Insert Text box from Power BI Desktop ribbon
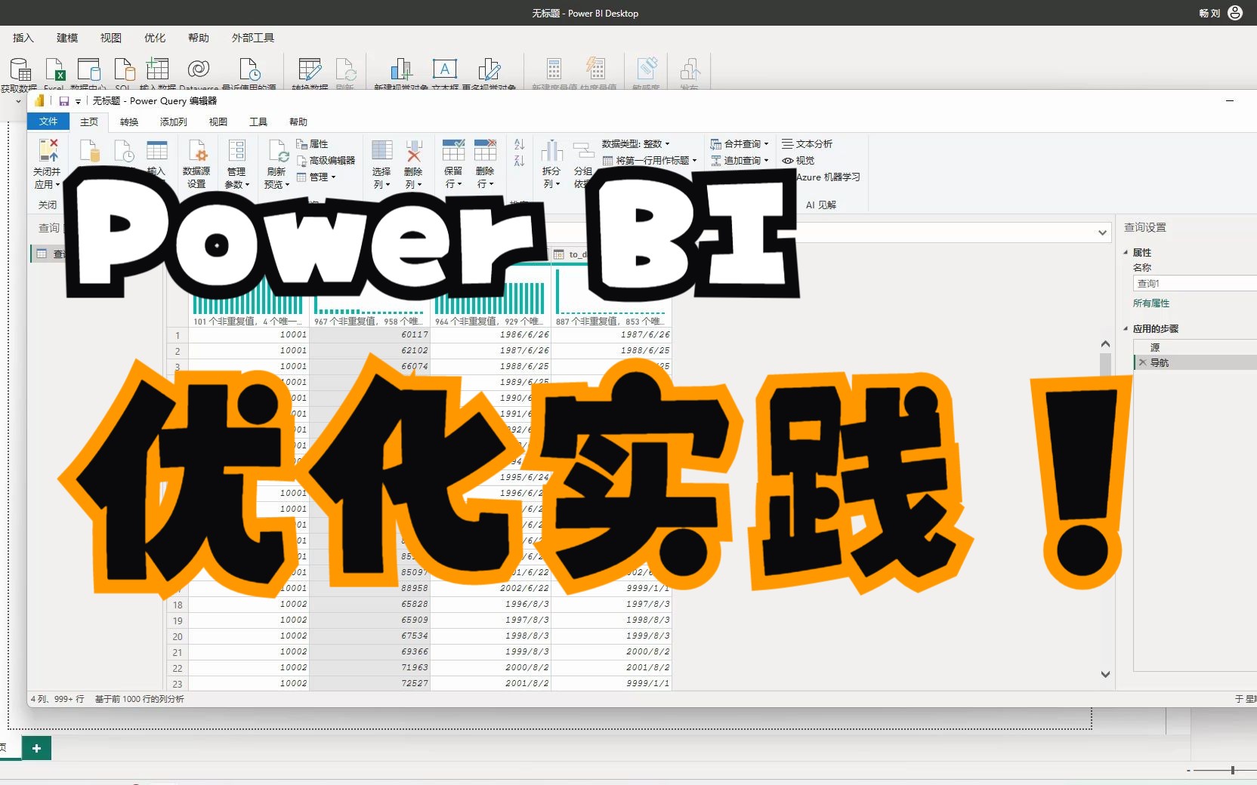Screen dimensions: 1257x785 point(445,69)
